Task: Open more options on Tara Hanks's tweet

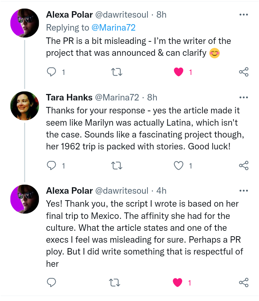Action: [x=244, y=97]
